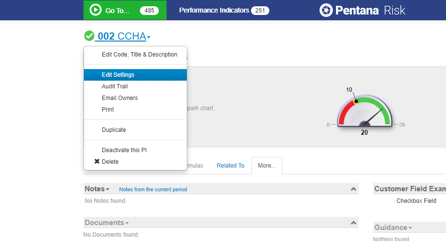
Task: Click the gauge value 20
Action: [x=364, y=133]
